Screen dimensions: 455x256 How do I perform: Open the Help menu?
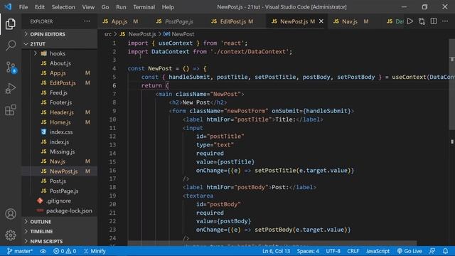(x=168, y=7)
